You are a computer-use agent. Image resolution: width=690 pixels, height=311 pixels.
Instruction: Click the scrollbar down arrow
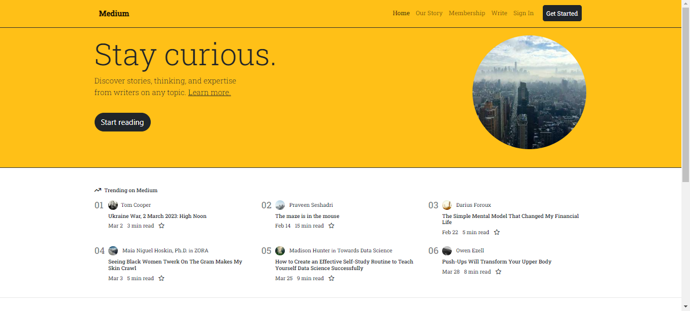pos(686,307)
